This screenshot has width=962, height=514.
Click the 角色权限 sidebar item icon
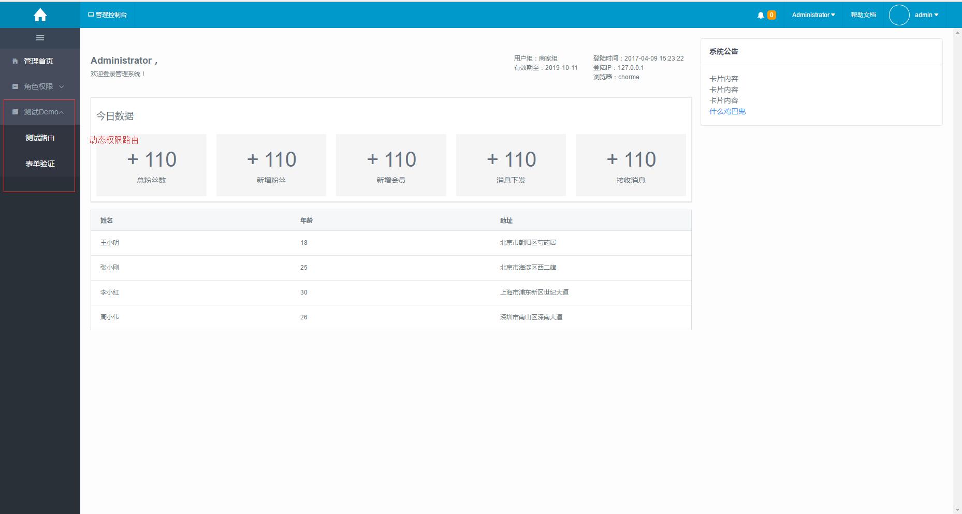click(x=15, y=86)
